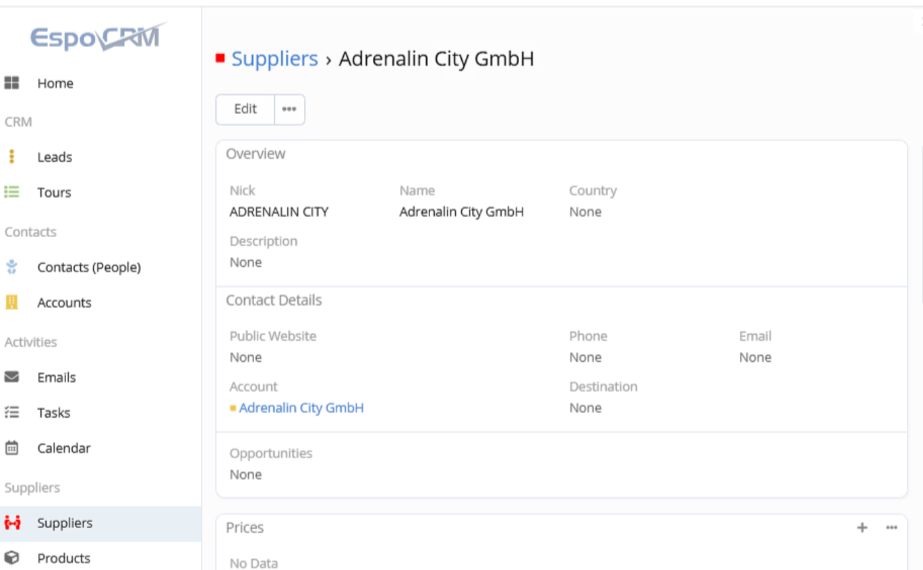Viewport: 923px width, 570px height.
Task: Click the Accounts building icon
Action: (x=11, y=302)
